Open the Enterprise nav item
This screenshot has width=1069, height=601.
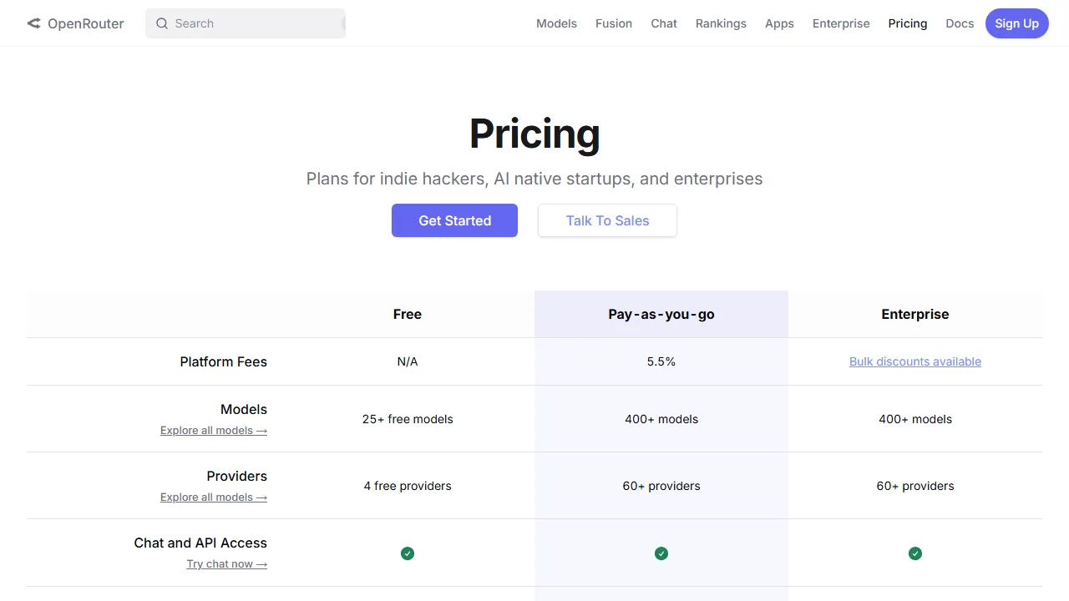[841, 23]
